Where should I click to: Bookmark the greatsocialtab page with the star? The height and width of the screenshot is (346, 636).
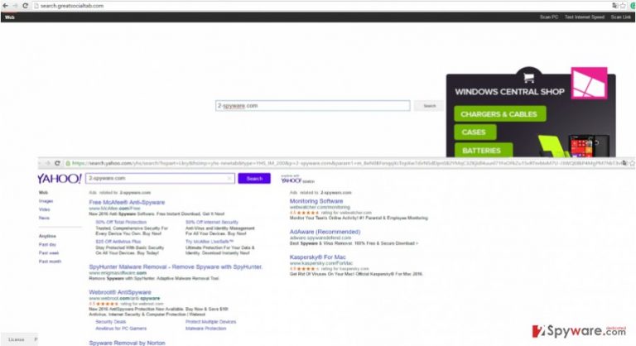[x=624, y=6]
